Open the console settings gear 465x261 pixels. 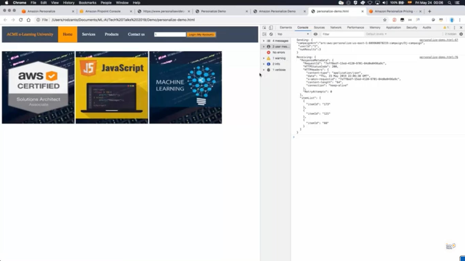coord(461,34)
